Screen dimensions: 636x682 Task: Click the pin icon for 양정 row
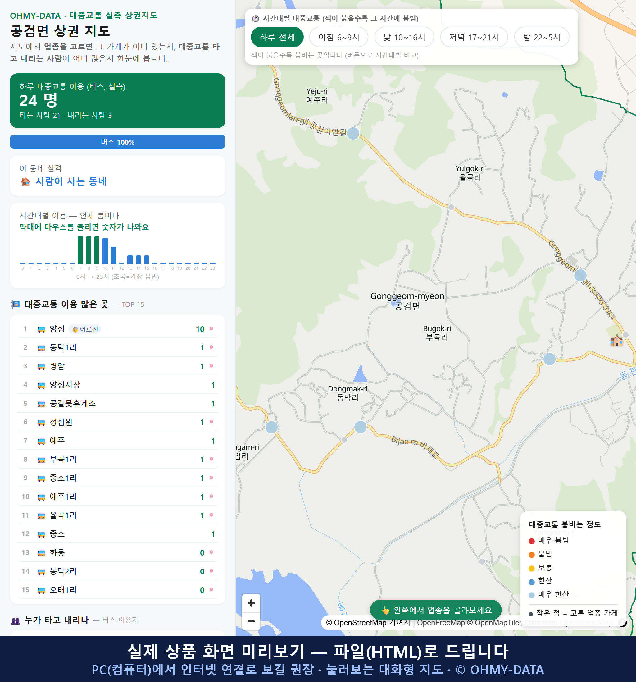tap(211, 329)
